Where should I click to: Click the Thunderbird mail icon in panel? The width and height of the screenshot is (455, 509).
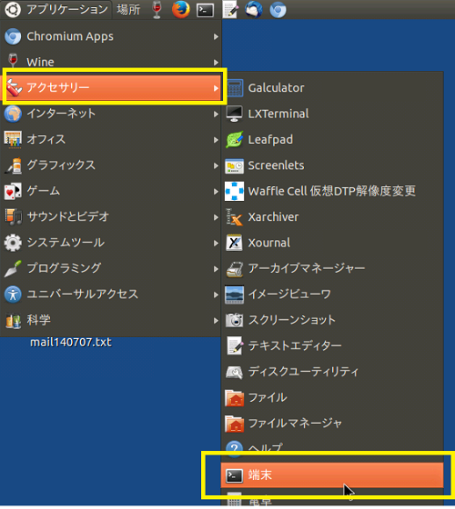254,9
